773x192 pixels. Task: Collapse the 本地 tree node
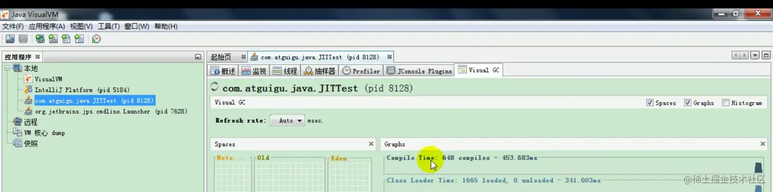coord(7,68)
